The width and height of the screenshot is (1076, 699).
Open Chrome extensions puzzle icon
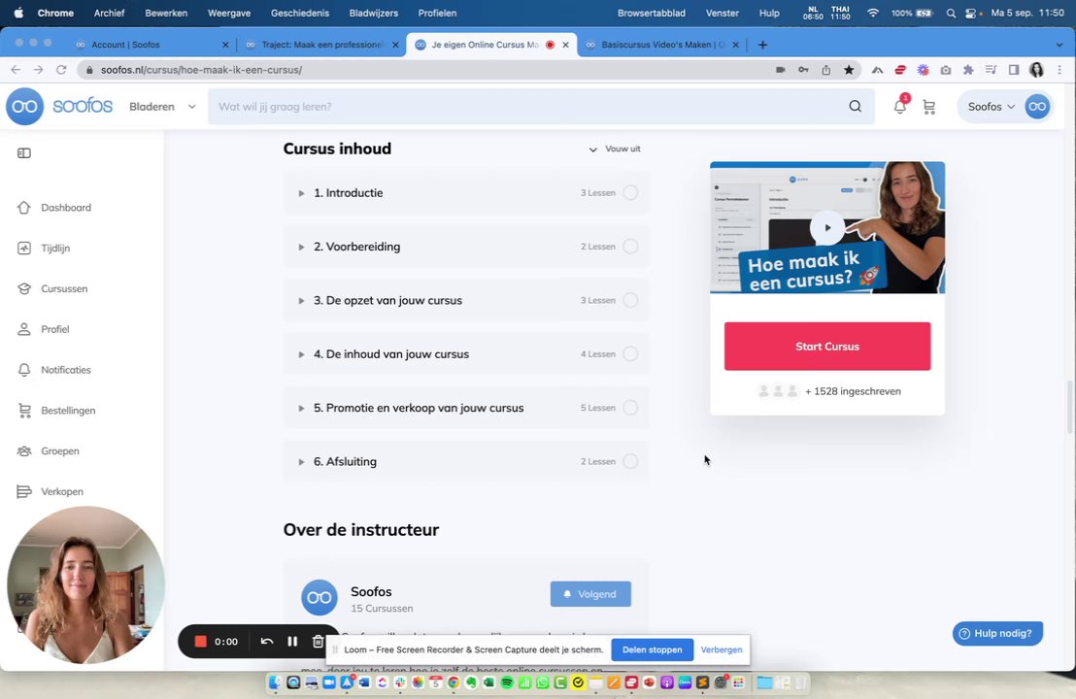[x=968, y=70]
